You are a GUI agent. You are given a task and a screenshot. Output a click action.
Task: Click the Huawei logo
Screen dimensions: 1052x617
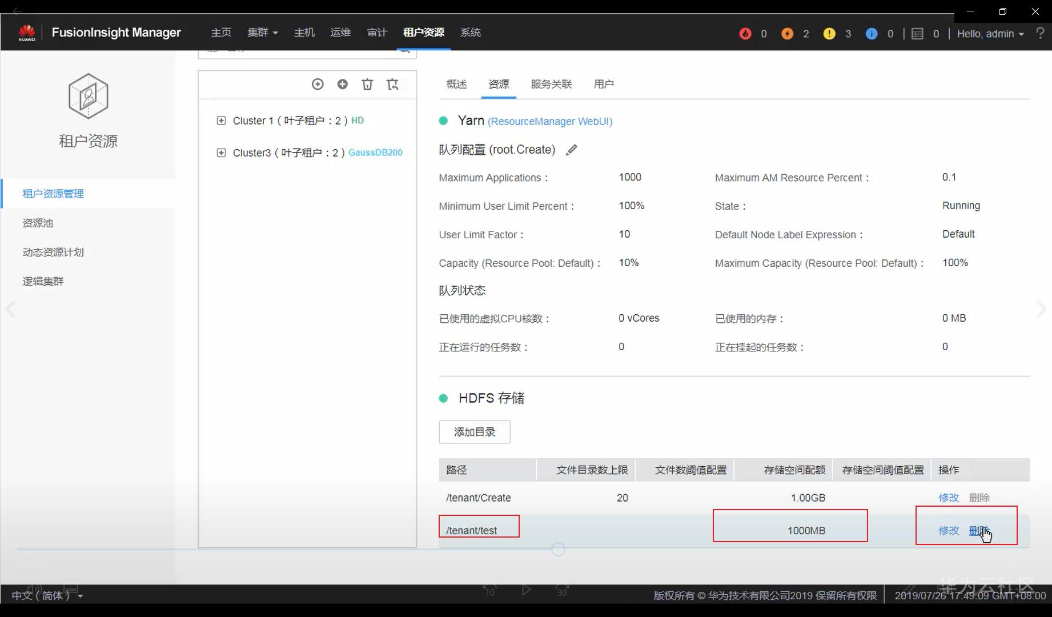tap(27, 33)
